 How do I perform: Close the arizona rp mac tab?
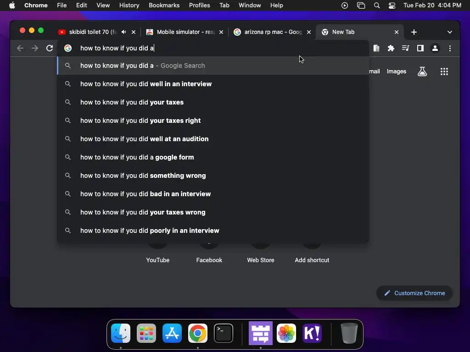309,32
